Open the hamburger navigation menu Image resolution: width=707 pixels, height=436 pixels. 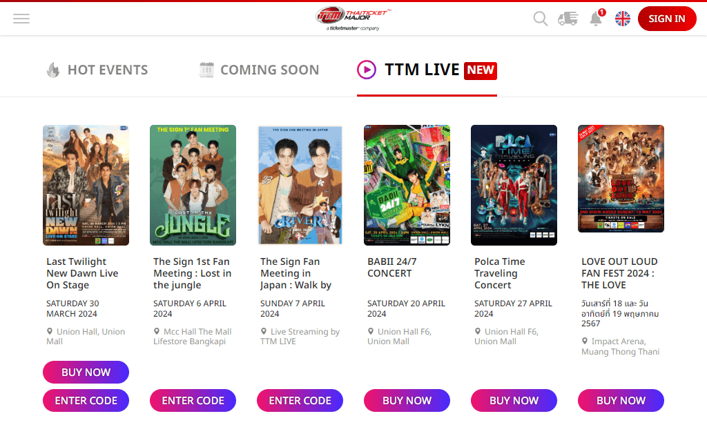pyautogui.click(x=21, y=19)
